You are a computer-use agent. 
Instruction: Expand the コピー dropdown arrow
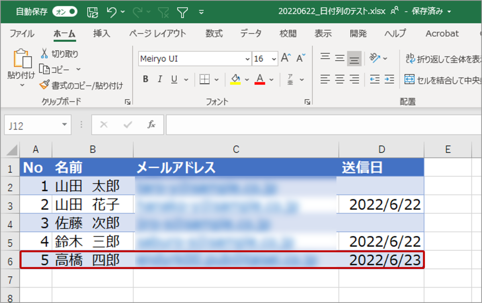78,70
